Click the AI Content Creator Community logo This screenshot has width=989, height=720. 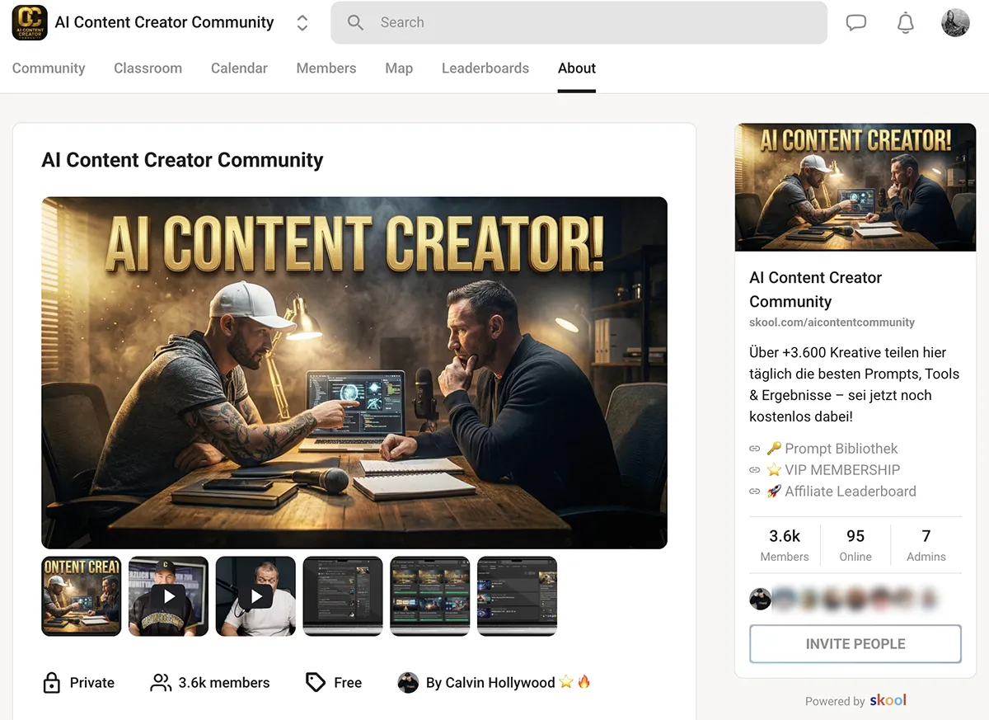pyautogui.click(x=30, y=22)
